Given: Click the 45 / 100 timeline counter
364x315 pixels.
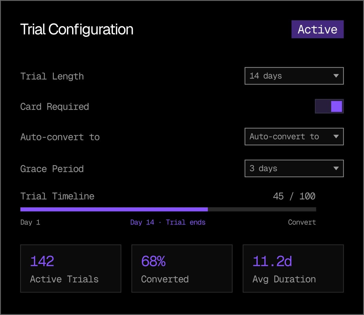Looking at the screenshot, I should [294, 196].
